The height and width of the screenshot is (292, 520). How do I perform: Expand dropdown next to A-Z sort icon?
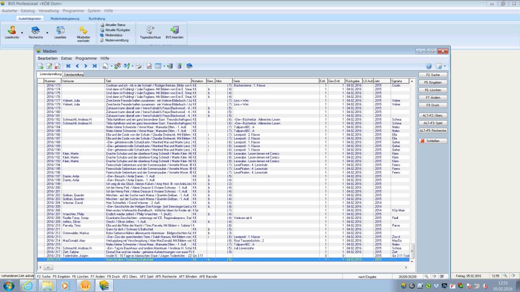133,66
